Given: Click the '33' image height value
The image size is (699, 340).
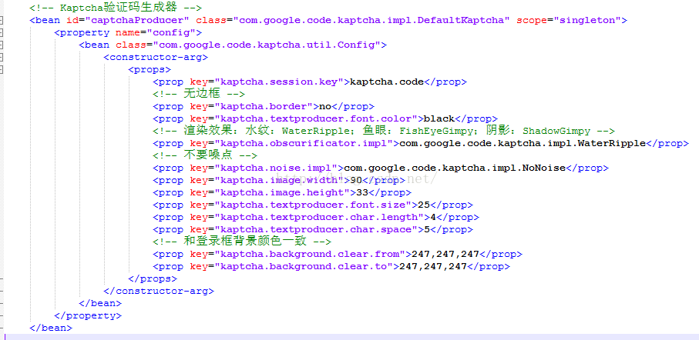Looking at the screenshot, I should pos(362,193).
